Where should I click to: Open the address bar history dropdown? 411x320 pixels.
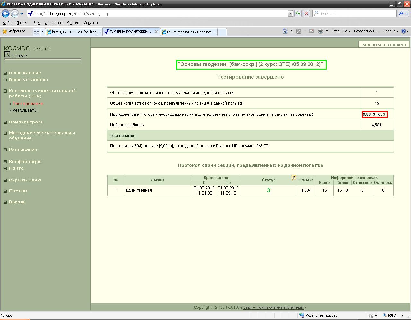[x=290, y=13]
